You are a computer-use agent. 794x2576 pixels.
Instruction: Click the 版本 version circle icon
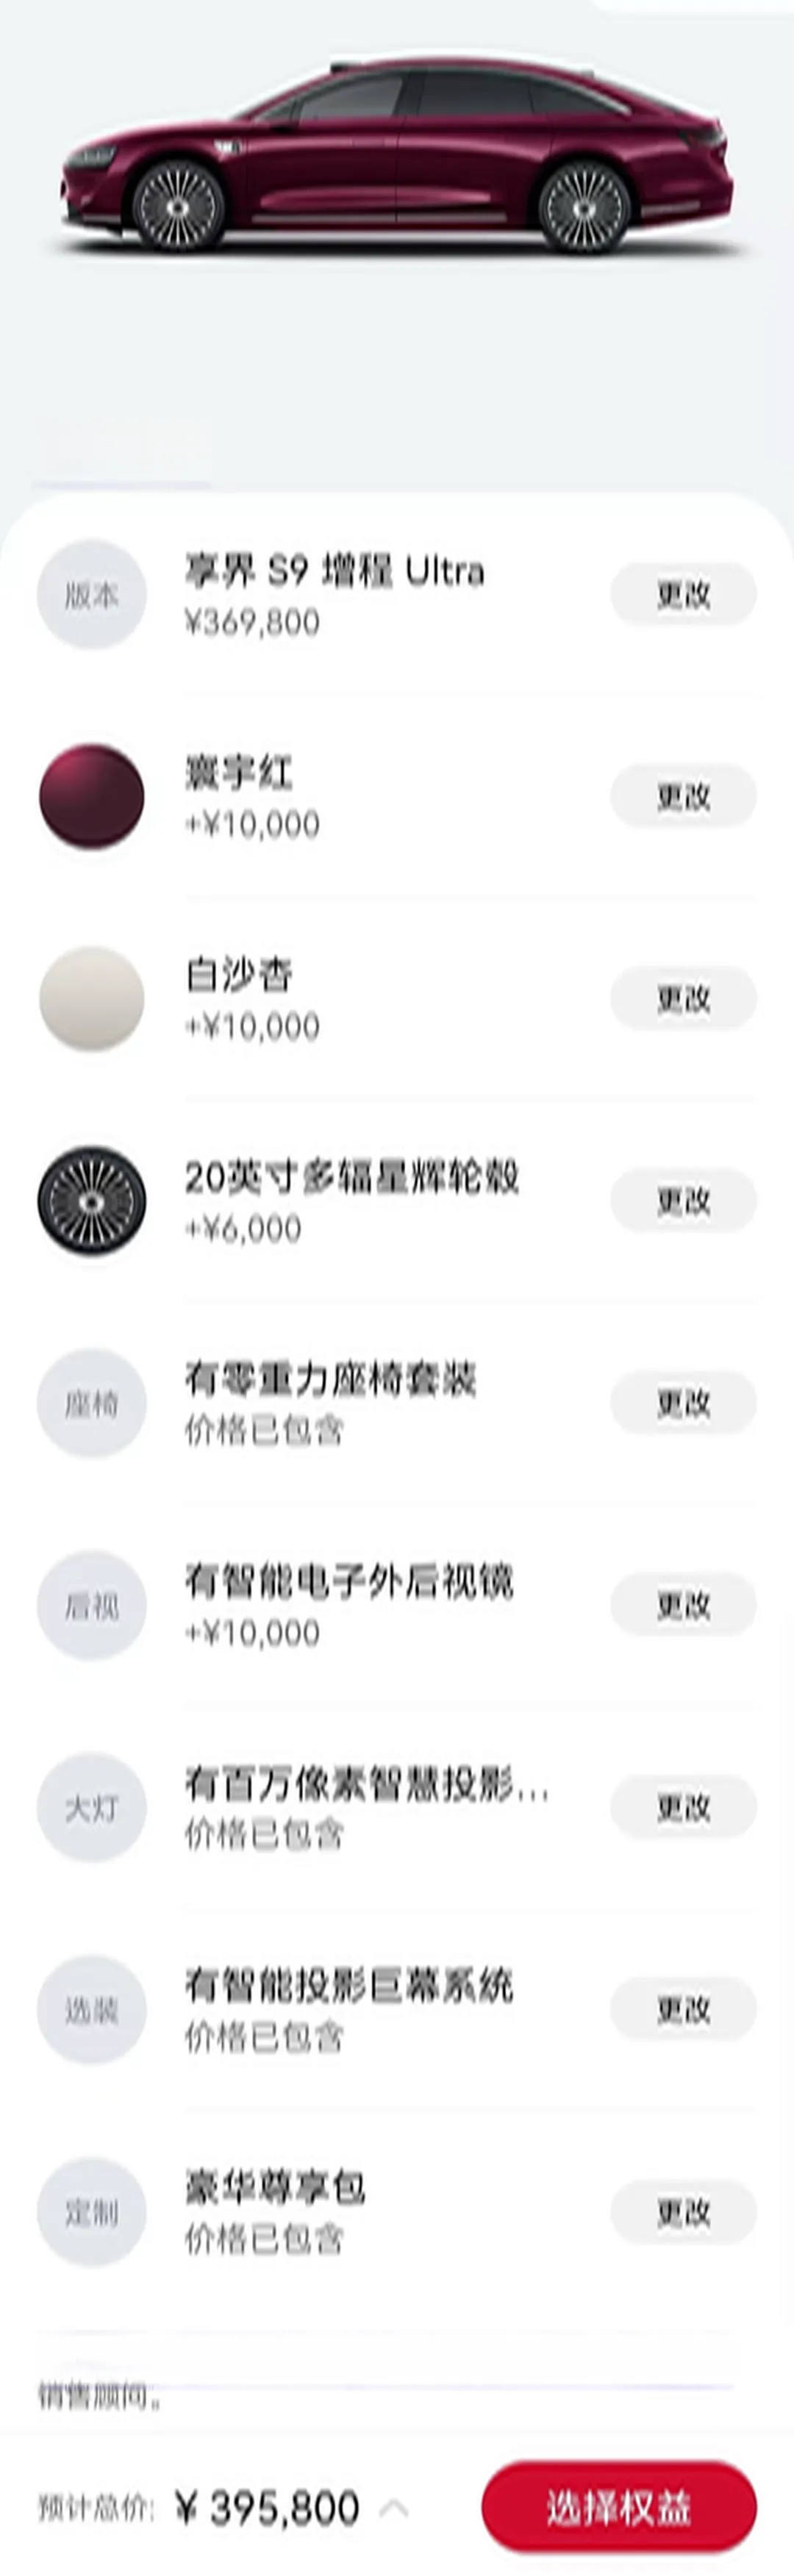[91, 595]
